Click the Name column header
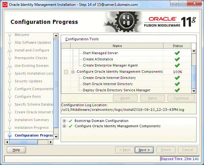 click(x=117, y=46)
